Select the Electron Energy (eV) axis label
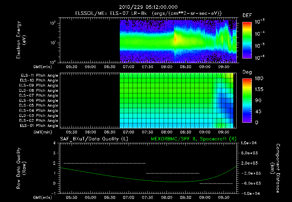Image resolution: width=292 pixels, height=202 pixels. [x=21, y=40]
